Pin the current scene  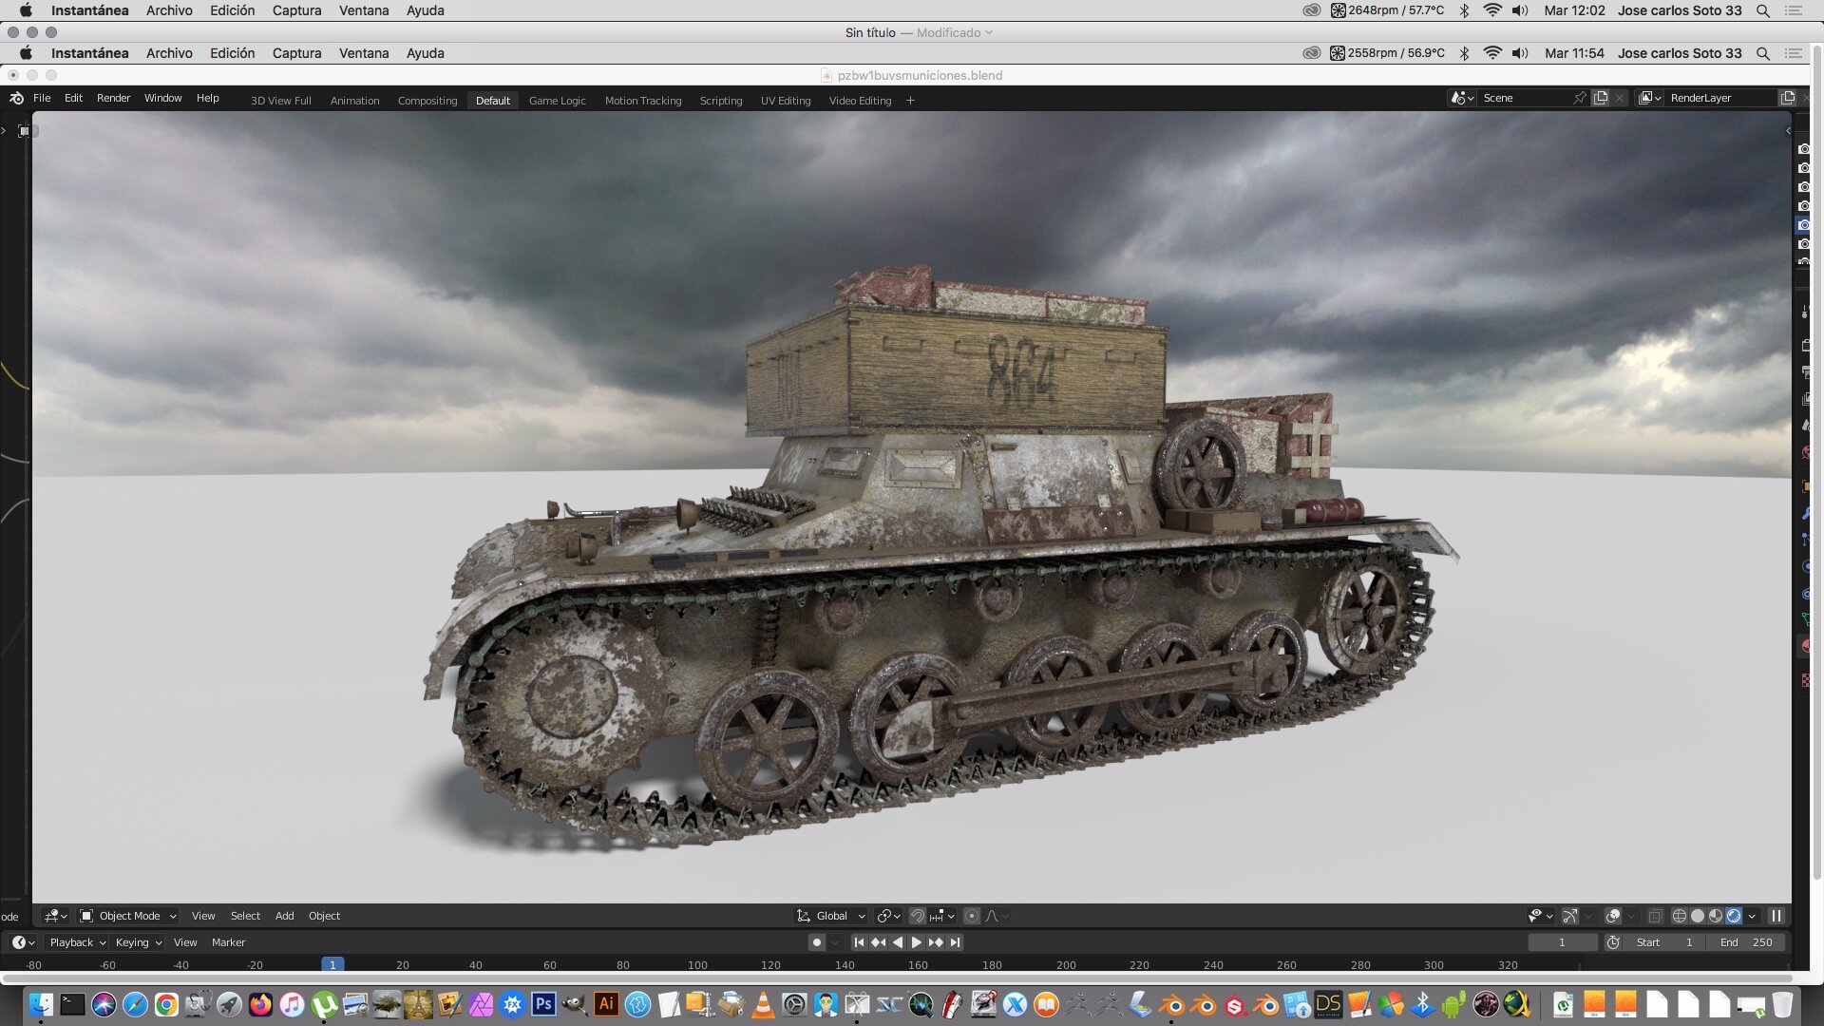pyautogui.click(x=1579, y=98)
